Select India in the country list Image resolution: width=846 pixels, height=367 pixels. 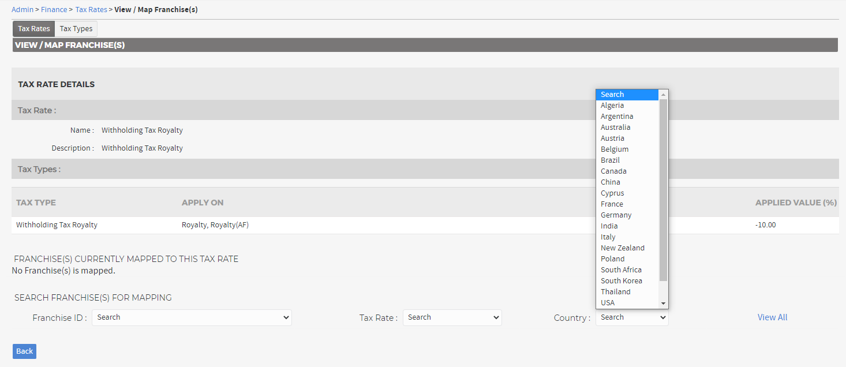(x=609, y=226)
